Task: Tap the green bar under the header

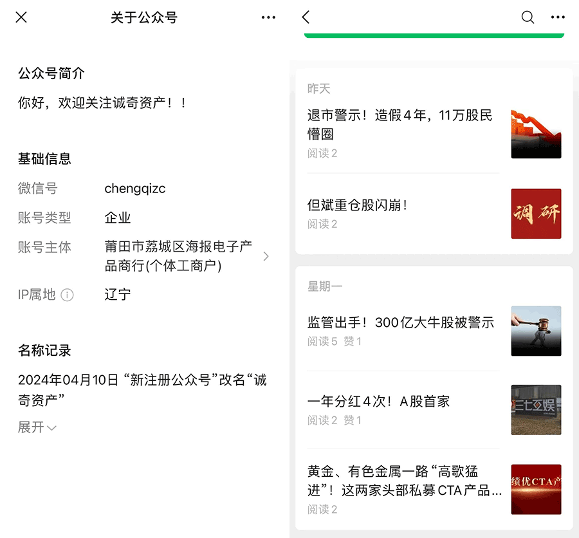Action: pos(434,35)
